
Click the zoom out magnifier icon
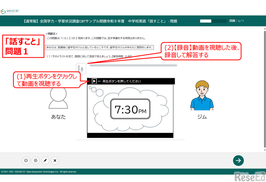[26, 160]
